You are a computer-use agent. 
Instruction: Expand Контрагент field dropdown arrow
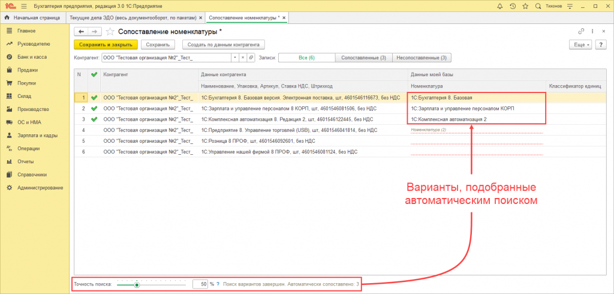click(x=235, y=58)
